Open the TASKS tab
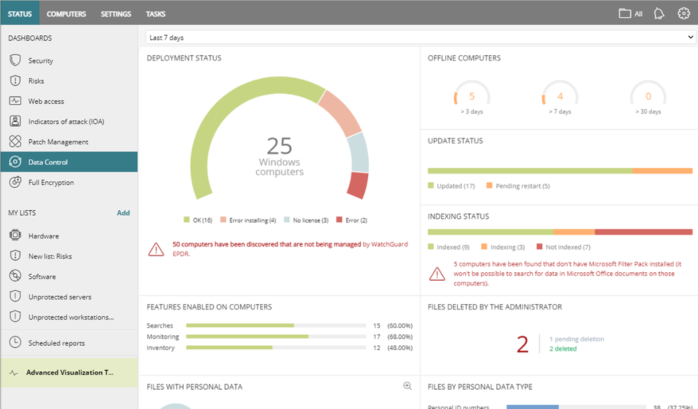Image resolution: width=698 pixels, height=409 pixels. point(155,13)
